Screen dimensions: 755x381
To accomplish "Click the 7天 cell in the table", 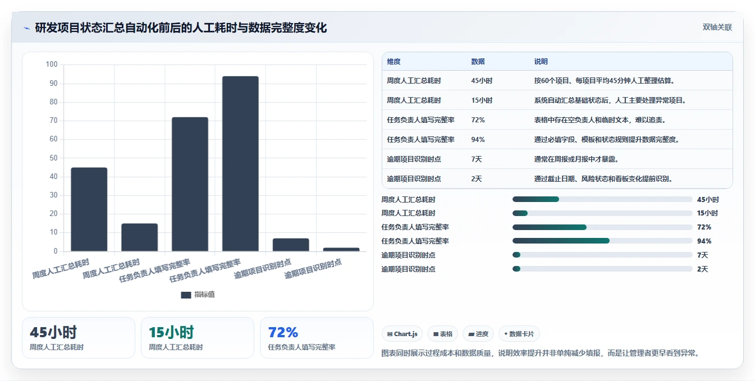I will tap(477, 159).
